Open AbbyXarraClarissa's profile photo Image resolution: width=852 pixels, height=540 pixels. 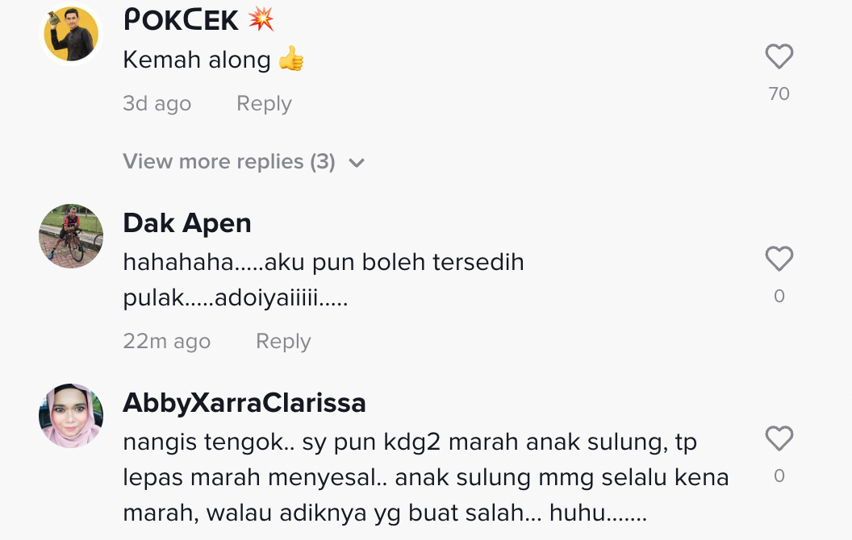[71, 416]
